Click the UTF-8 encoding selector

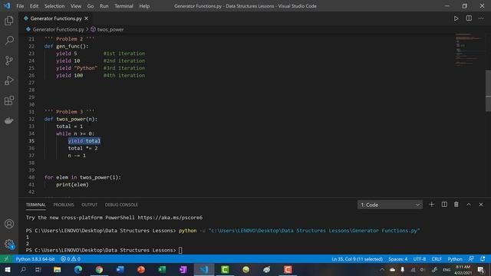pos(420,259)
